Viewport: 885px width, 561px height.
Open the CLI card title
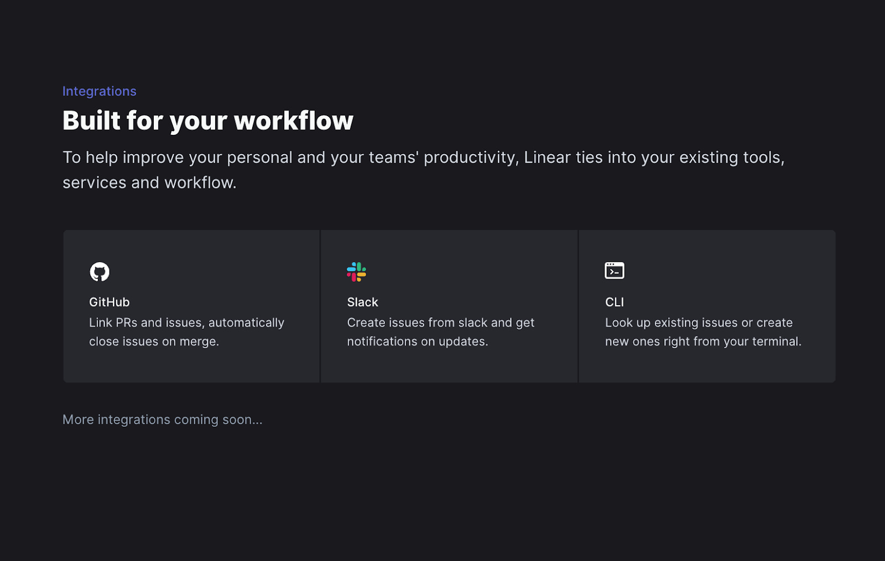(x=615, y=302)
